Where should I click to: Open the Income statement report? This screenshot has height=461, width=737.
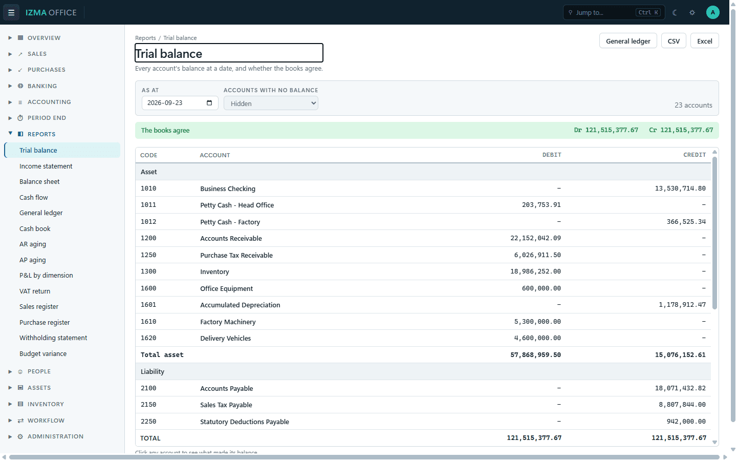[62, 166]
